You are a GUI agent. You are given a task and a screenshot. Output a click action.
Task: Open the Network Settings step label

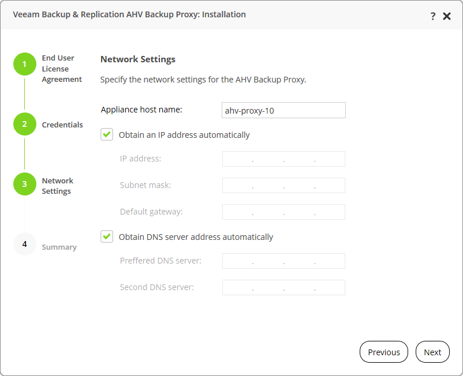[57, 186]
